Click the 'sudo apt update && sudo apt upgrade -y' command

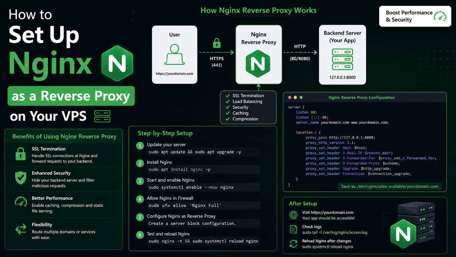[x=195, y=152]
